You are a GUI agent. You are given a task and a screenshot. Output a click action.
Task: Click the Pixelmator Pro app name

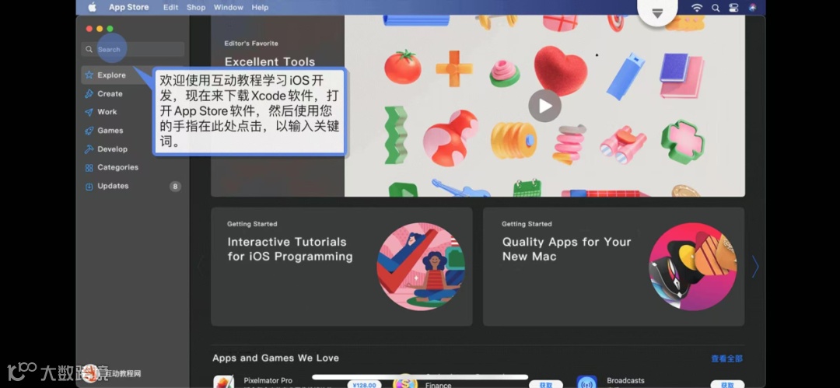[268, 380]
